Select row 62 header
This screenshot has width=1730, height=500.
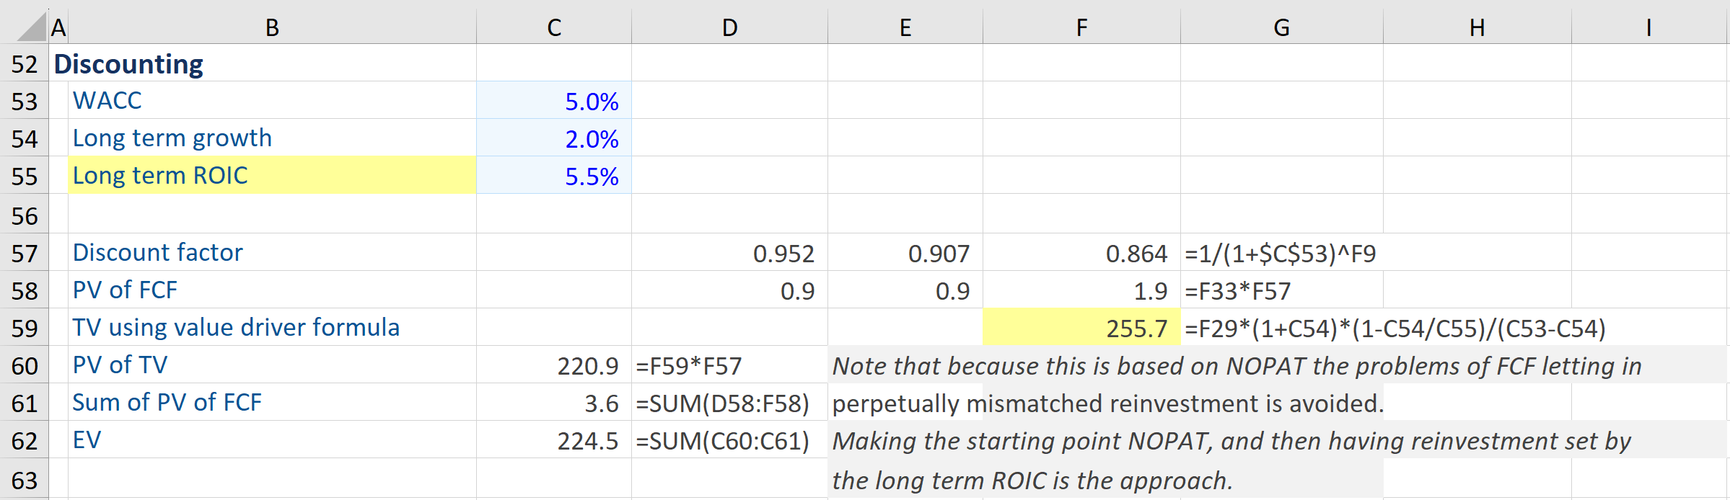pos(24,439)
